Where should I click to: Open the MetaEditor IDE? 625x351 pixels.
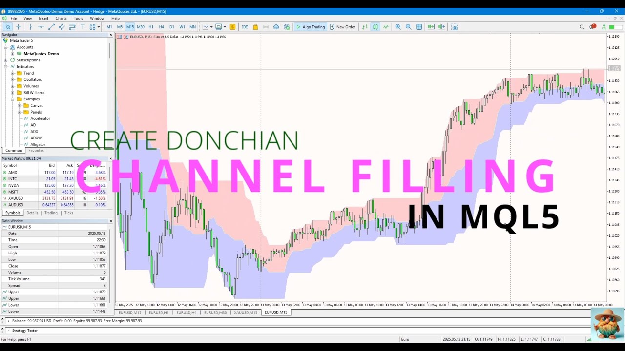click(245, 27)
